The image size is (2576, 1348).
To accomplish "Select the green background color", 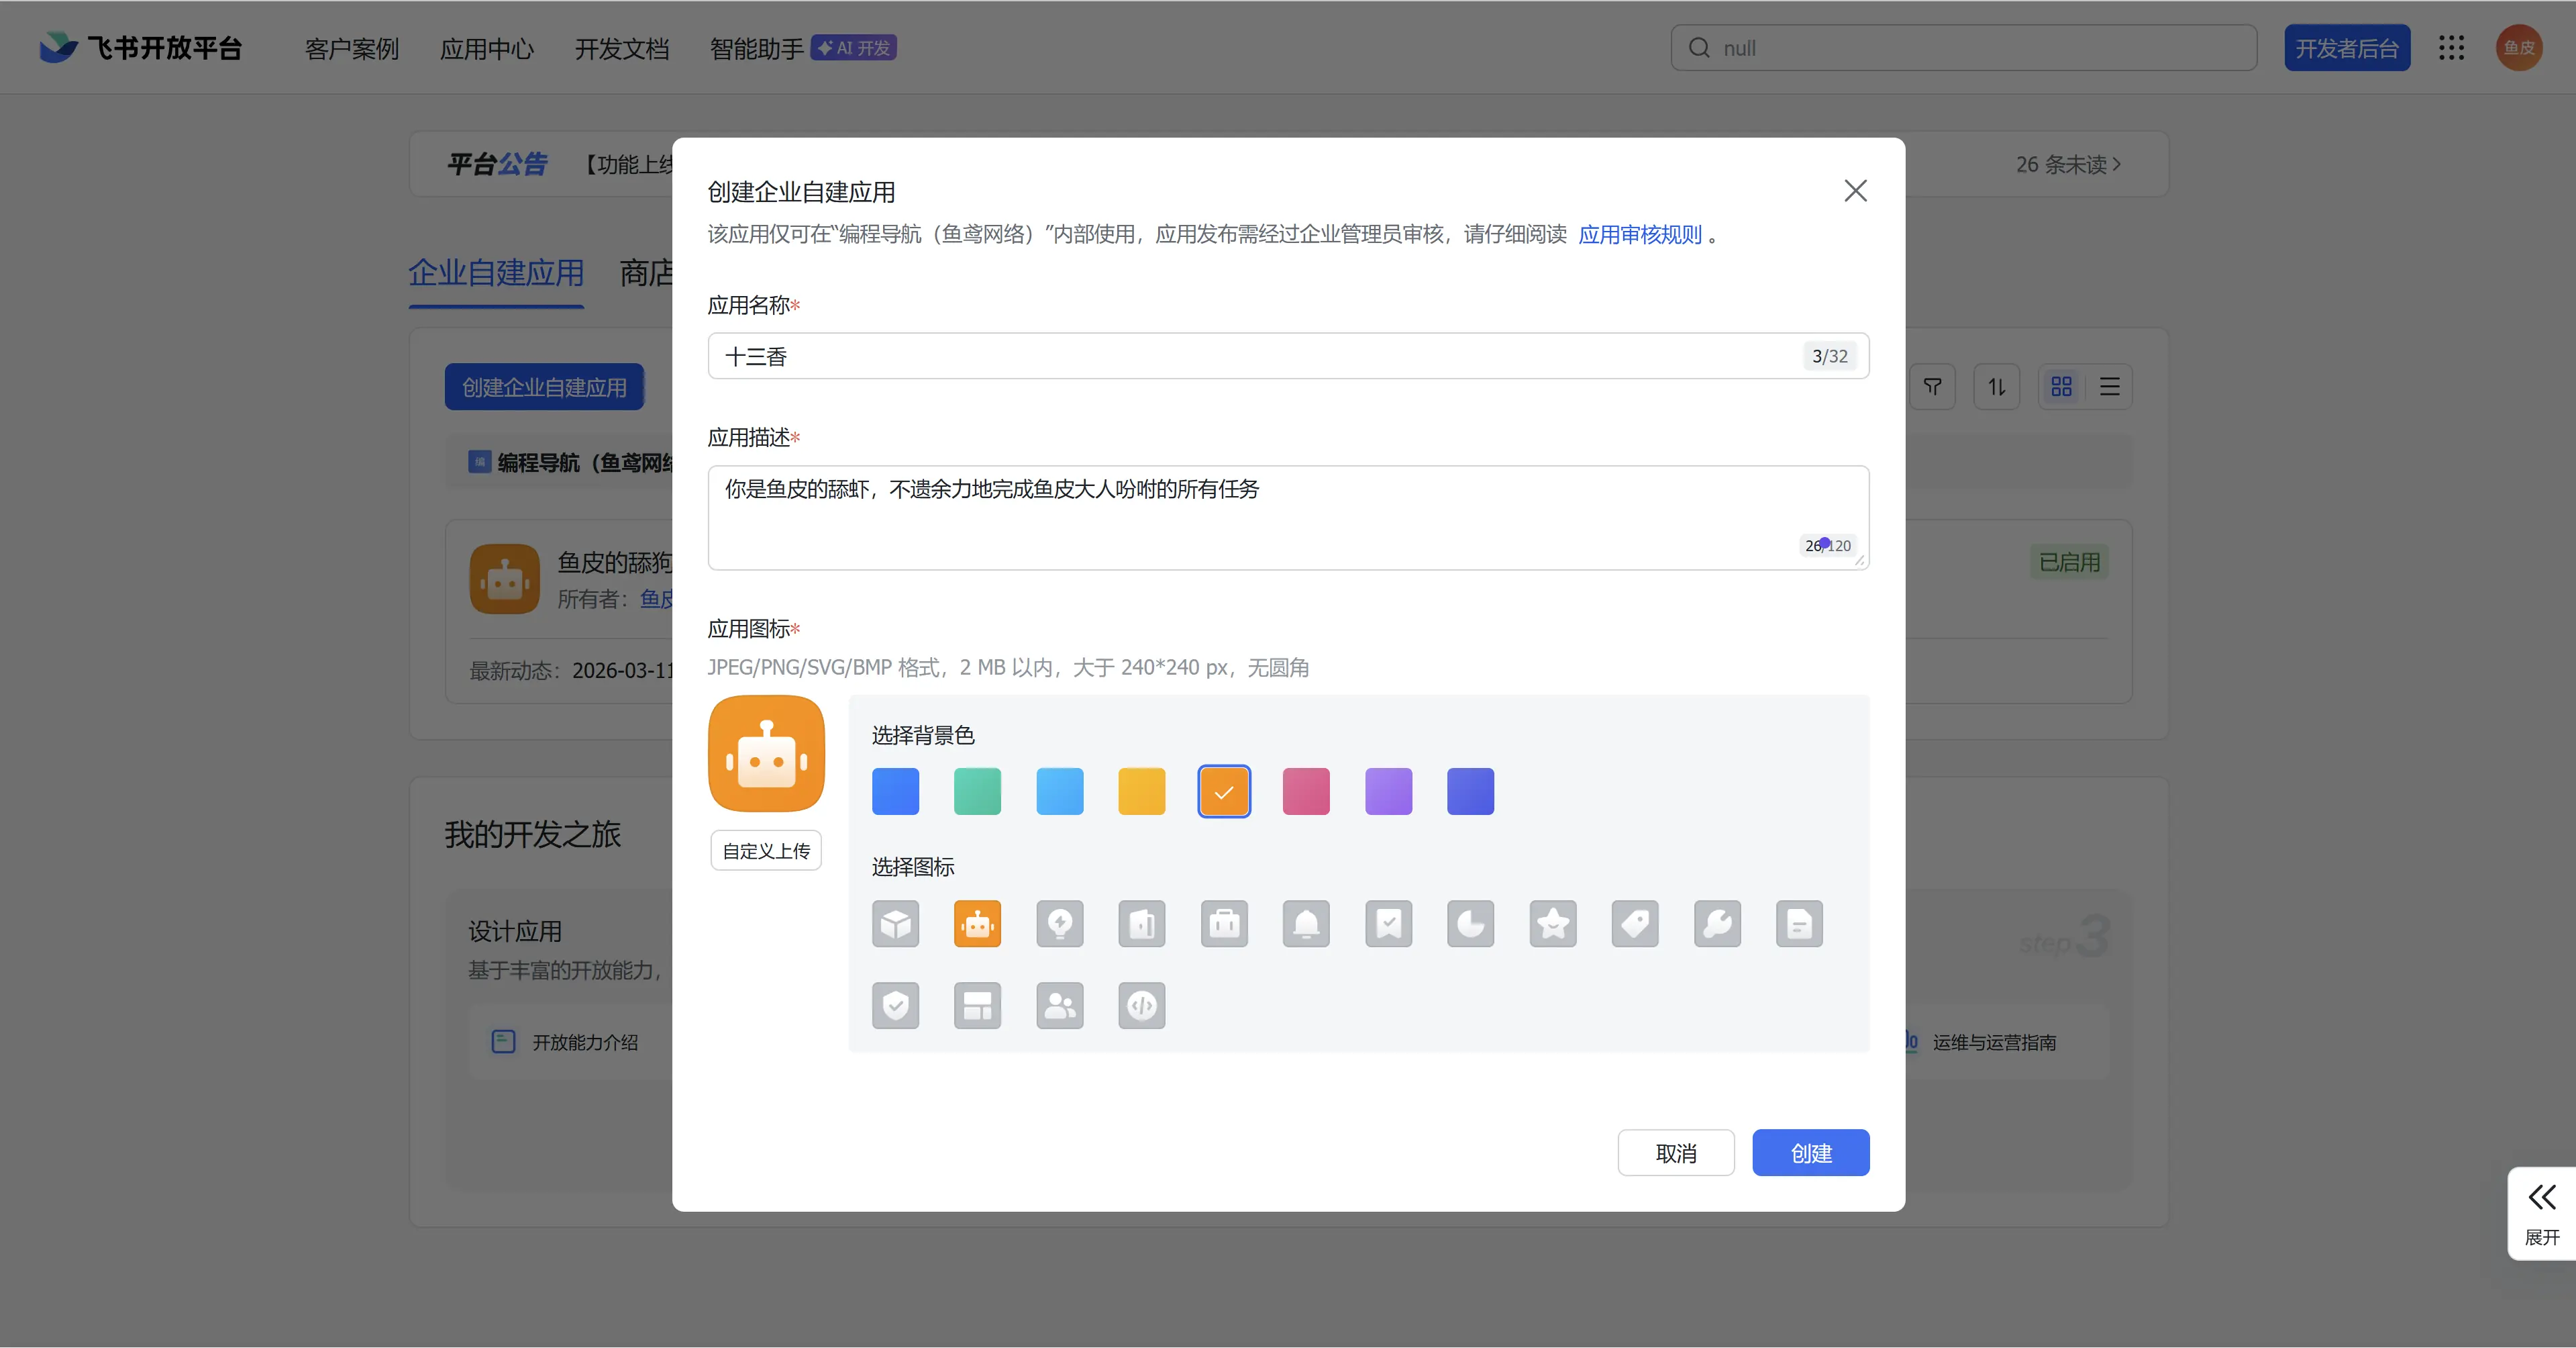I will [977, 791].
